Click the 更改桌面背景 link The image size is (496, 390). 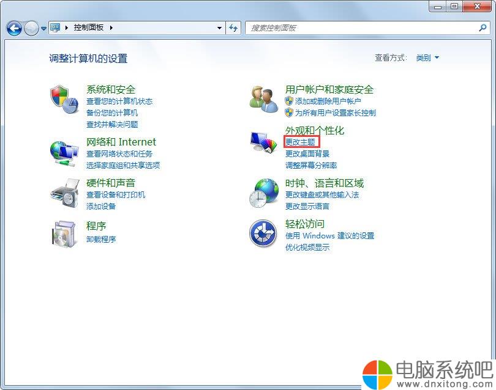click(307, 154)
